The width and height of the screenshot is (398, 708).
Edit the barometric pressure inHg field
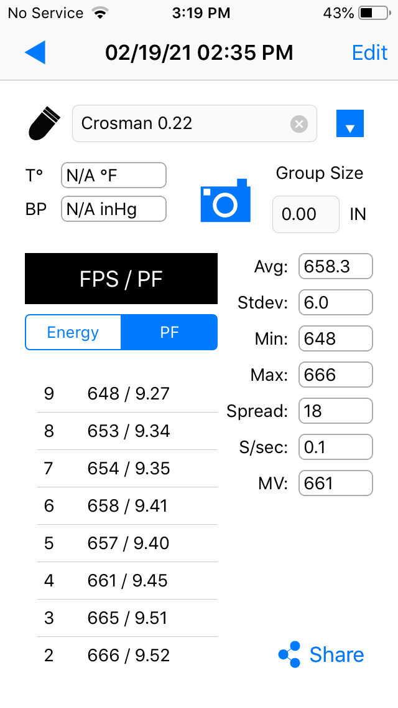click(114, 209)
